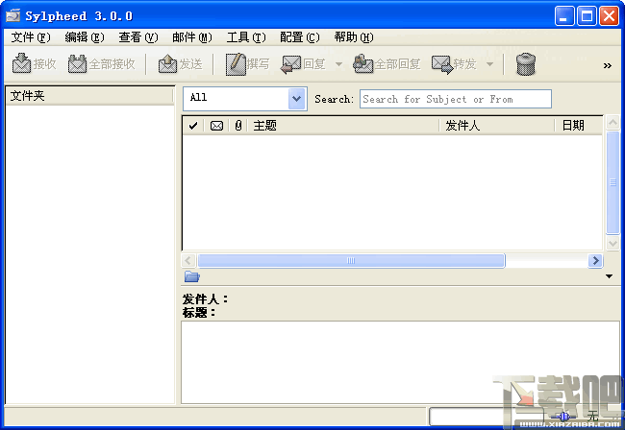
Task: Click the online status plug icon in status bar
Action: click(x=563, y=417)
